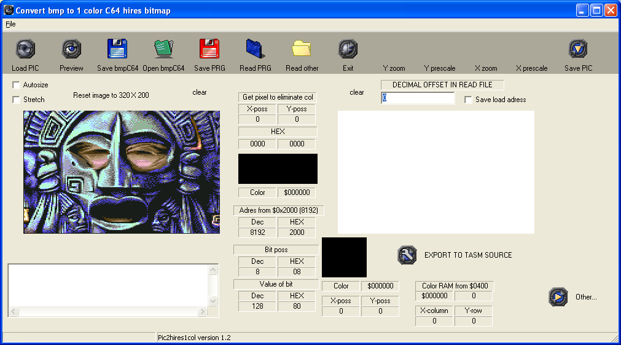This screenshot has width=621, height=345.
Task: Click the 128 Dec bit value
Action: 257,306
